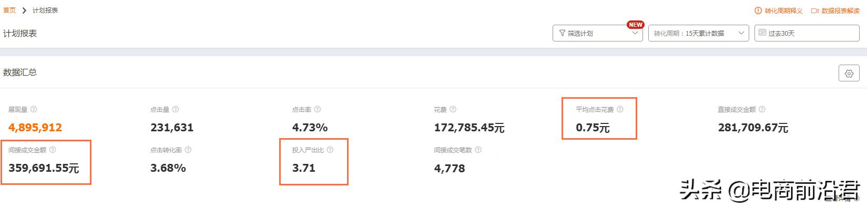The height and width of the screenshot is (208, 867).
Task: Click help icon beside 间接成交笔数
Action: click(478, 150)
